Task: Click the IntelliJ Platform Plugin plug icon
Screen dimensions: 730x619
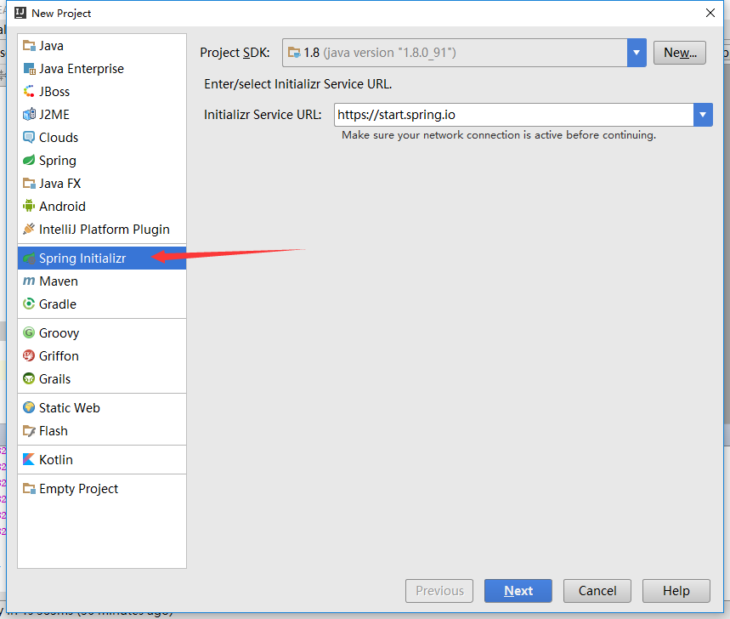Action: pyautogui.click(x=29, y=229)
